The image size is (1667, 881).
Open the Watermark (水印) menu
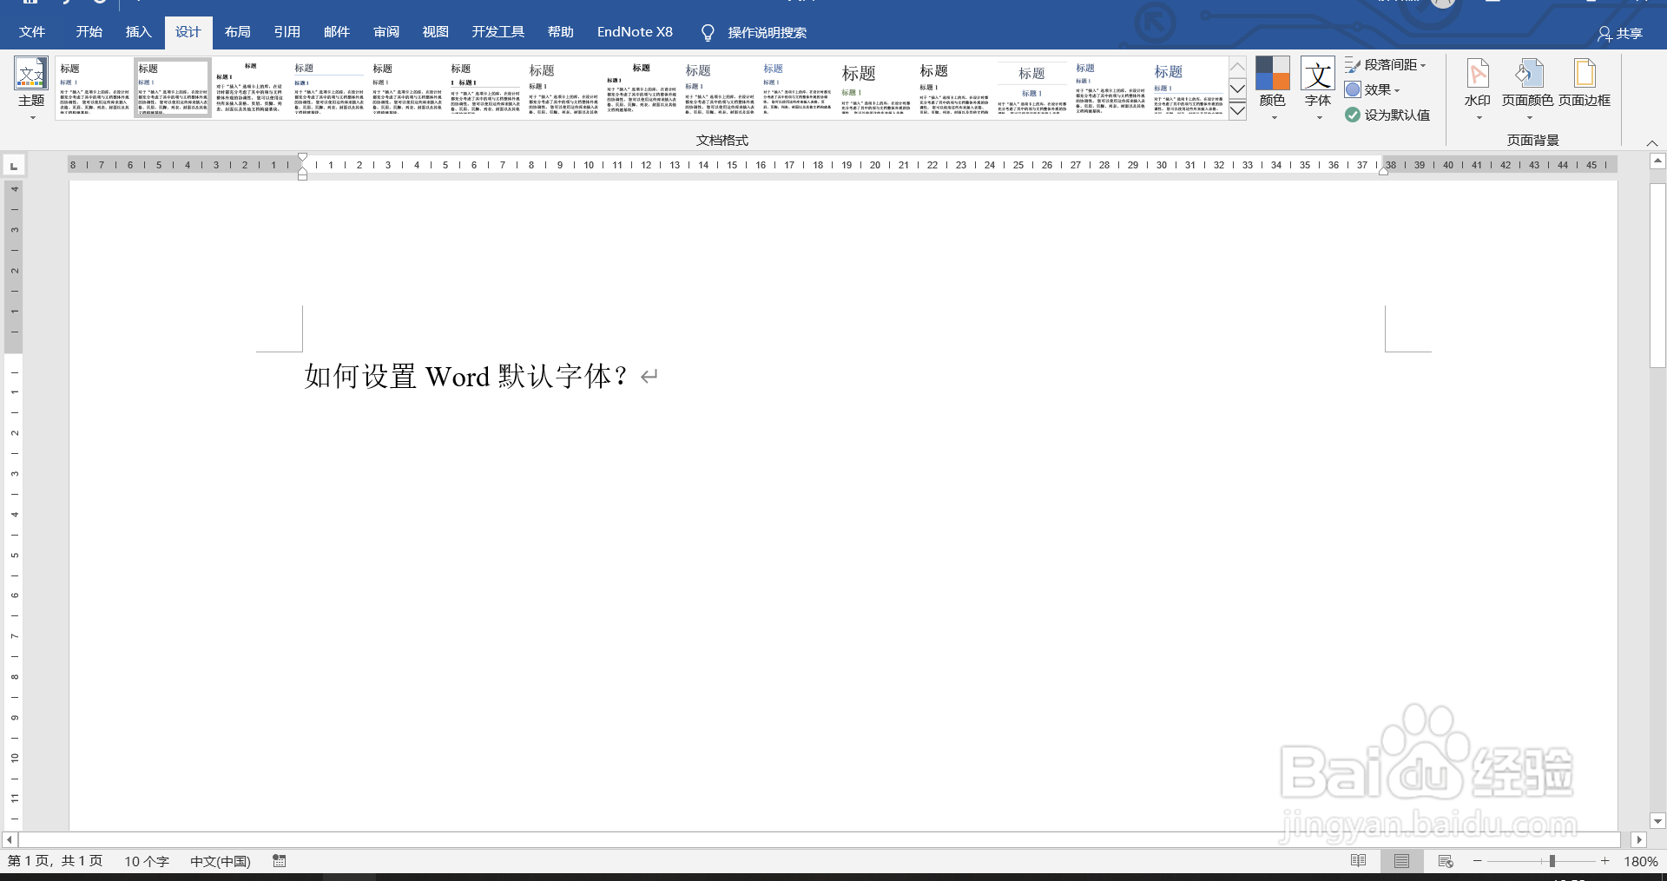coord(1478,87)
